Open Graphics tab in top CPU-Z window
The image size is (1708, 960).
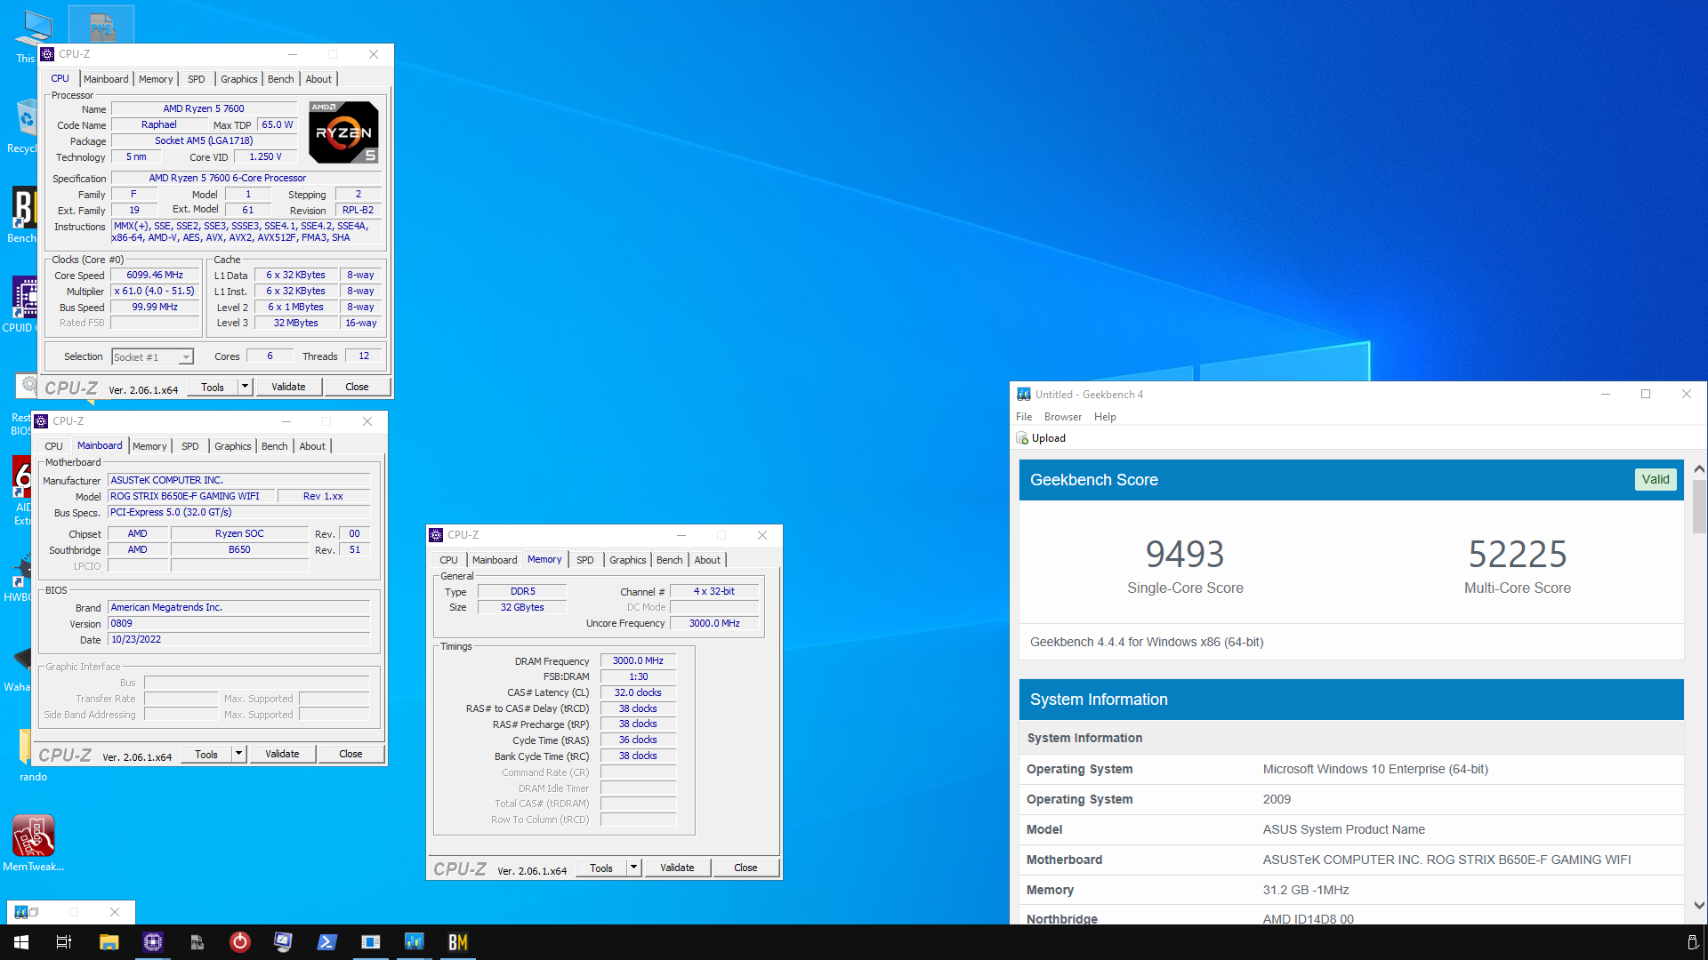238,79
